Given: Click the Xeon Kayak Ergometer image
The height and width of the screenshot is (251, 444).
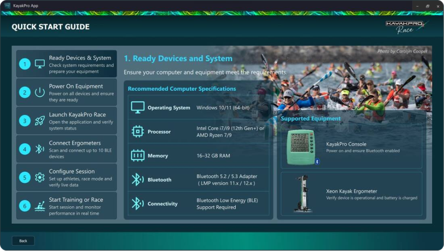Looking at the screenshot, I should 303,194.
